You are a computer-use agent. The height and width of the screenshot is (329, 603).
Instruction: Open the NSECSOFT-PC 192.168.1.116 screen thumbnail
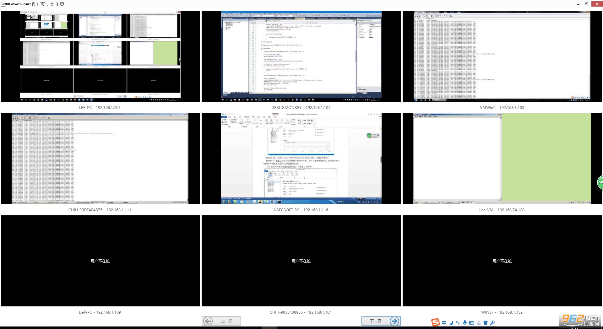point(301,159)
